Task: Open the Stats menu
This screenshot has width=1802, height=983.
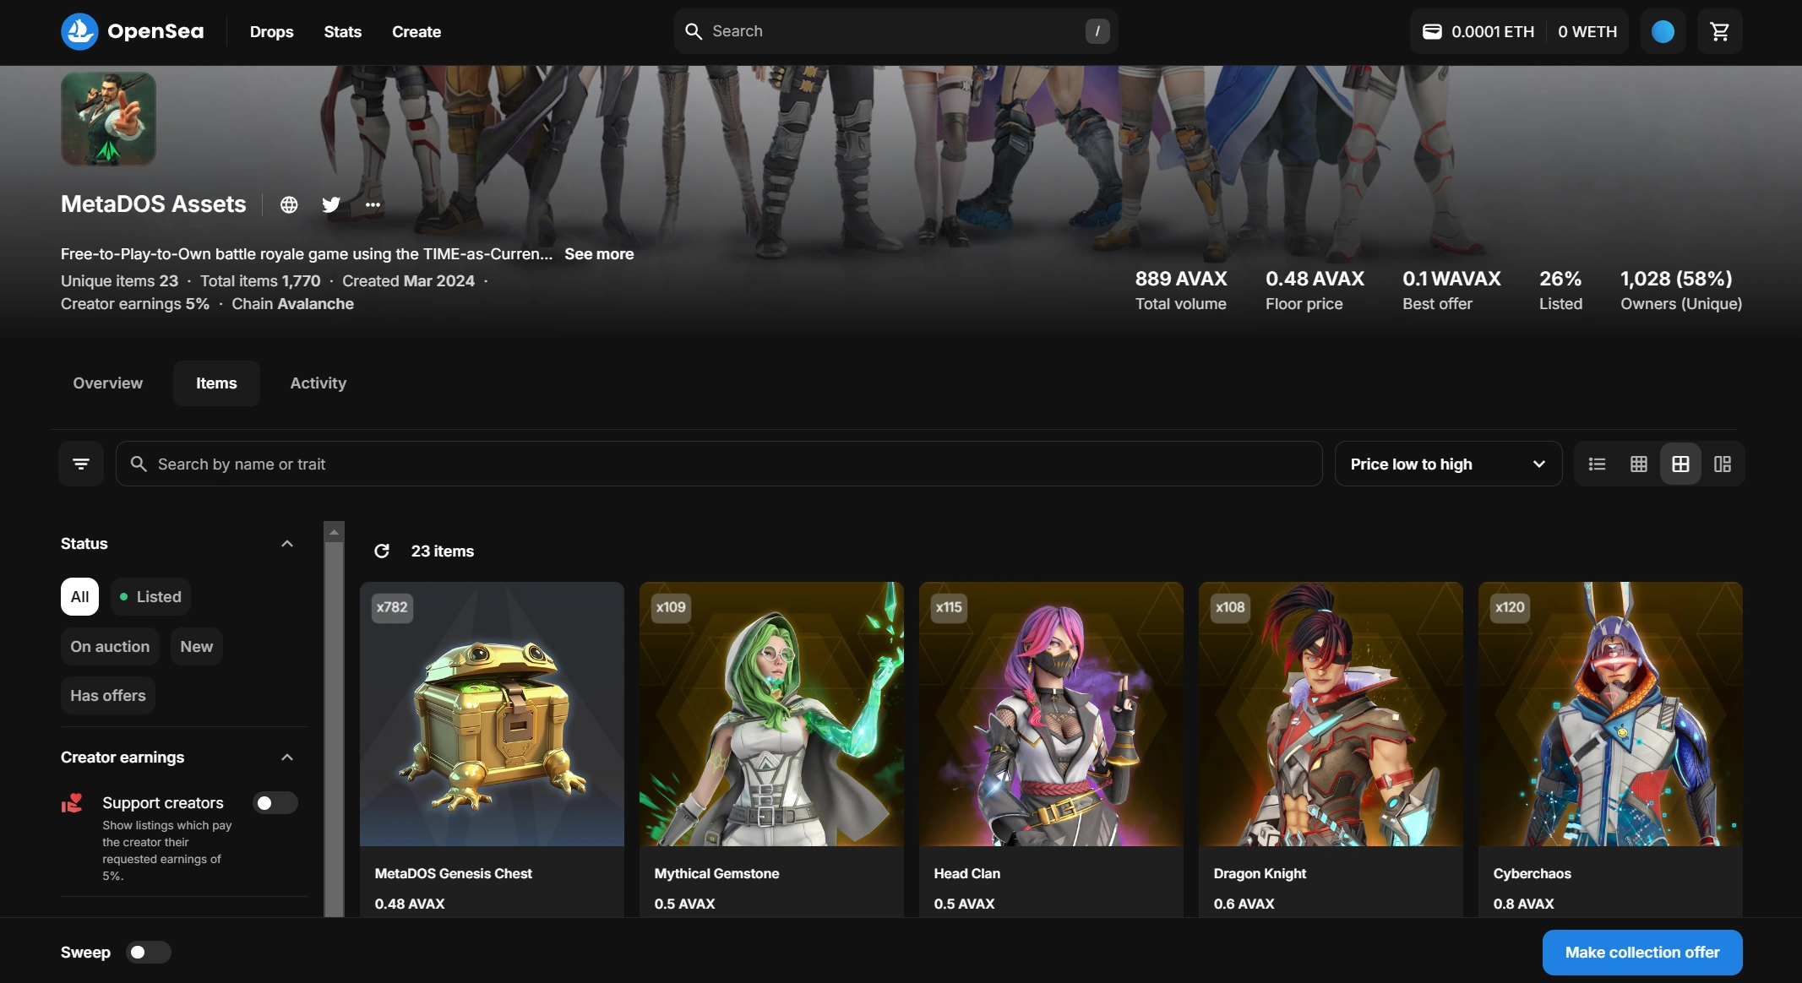Action: (x=342, y=31)
